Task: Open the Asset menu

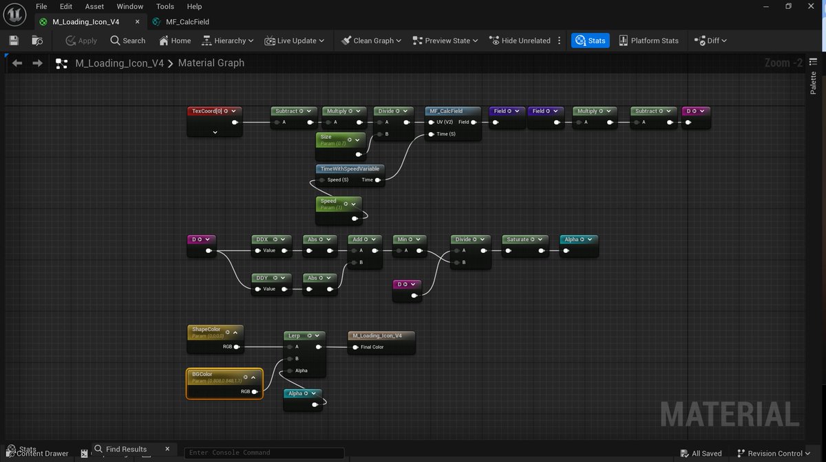Action: click(95, 6)
